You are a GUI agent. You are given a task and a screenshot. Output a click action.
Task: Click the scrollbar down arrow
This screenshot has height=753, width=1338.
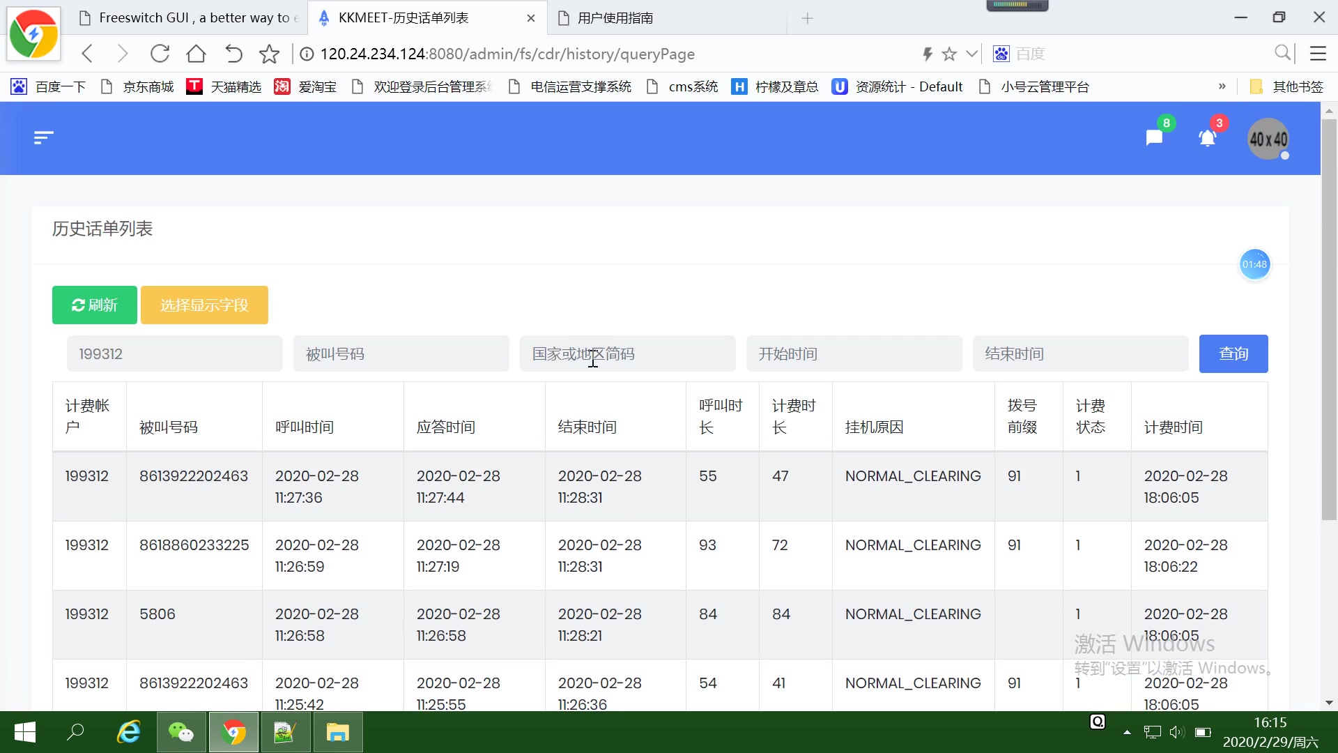[1329, 703]
